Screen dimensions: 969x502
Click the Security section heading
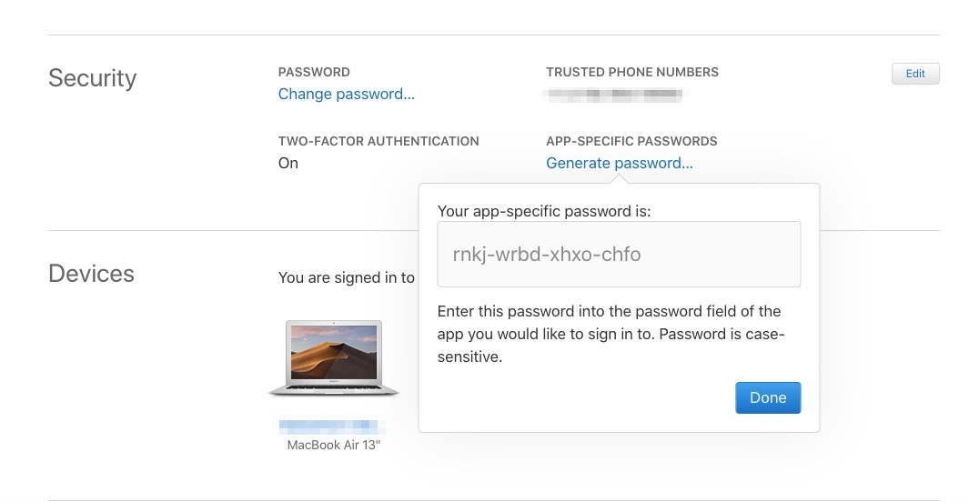click(92, 78)
